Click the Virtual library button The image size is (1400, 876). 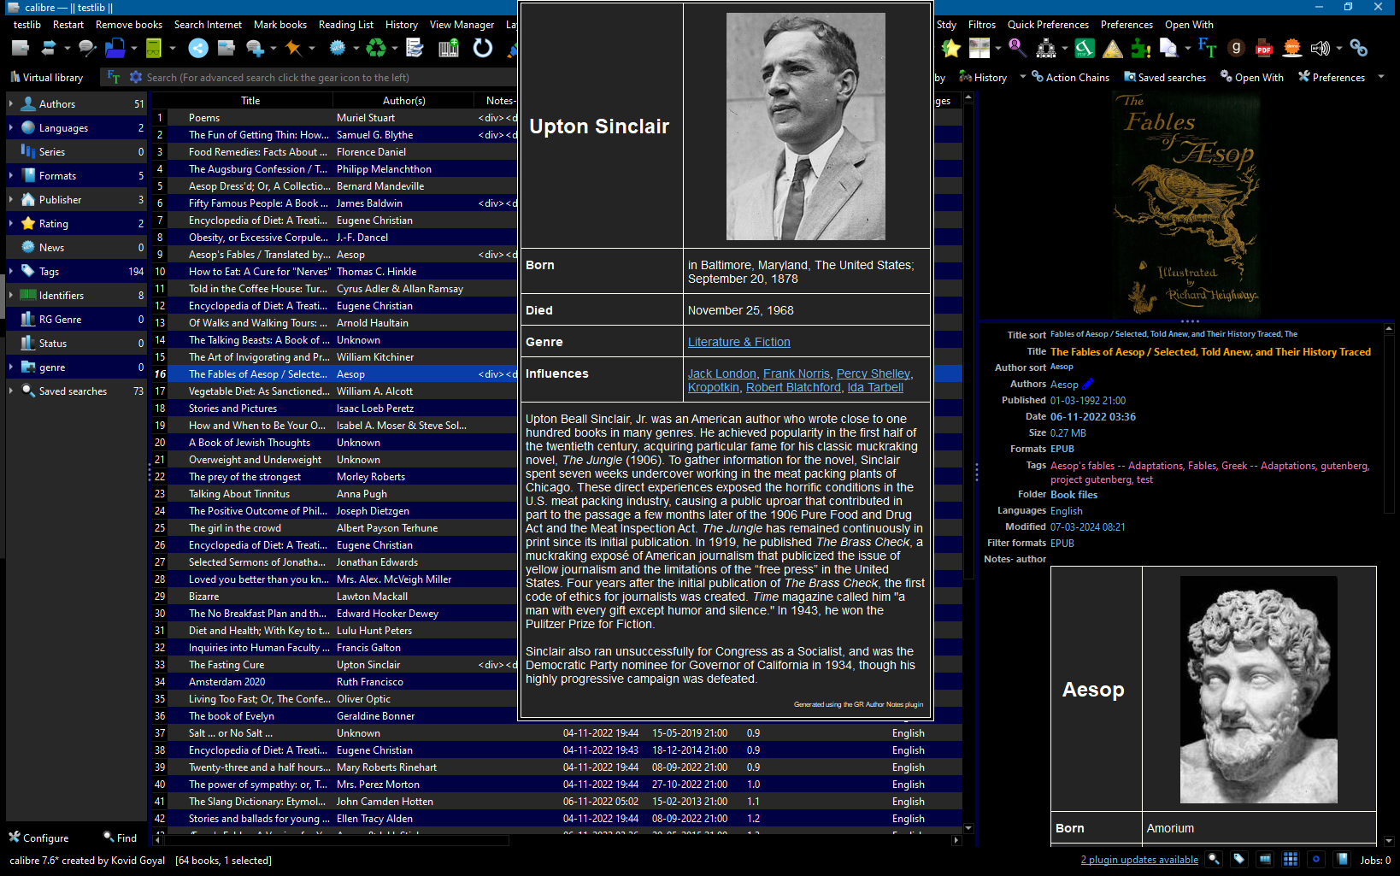(x=47, y=77)
